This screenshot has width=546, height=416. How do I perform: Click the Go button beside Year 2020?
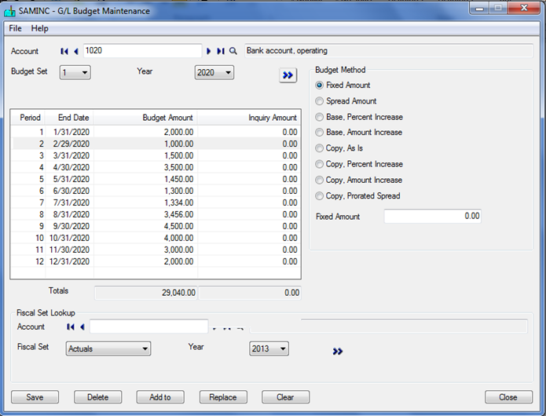pyautogui.click(x=288, y=75)
